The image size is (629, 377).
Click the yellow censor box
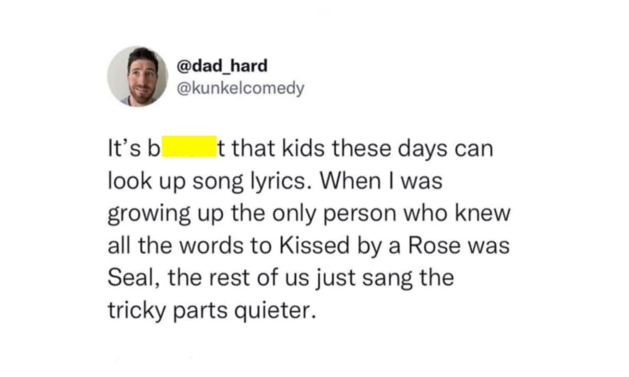click(x=189, y=147)
